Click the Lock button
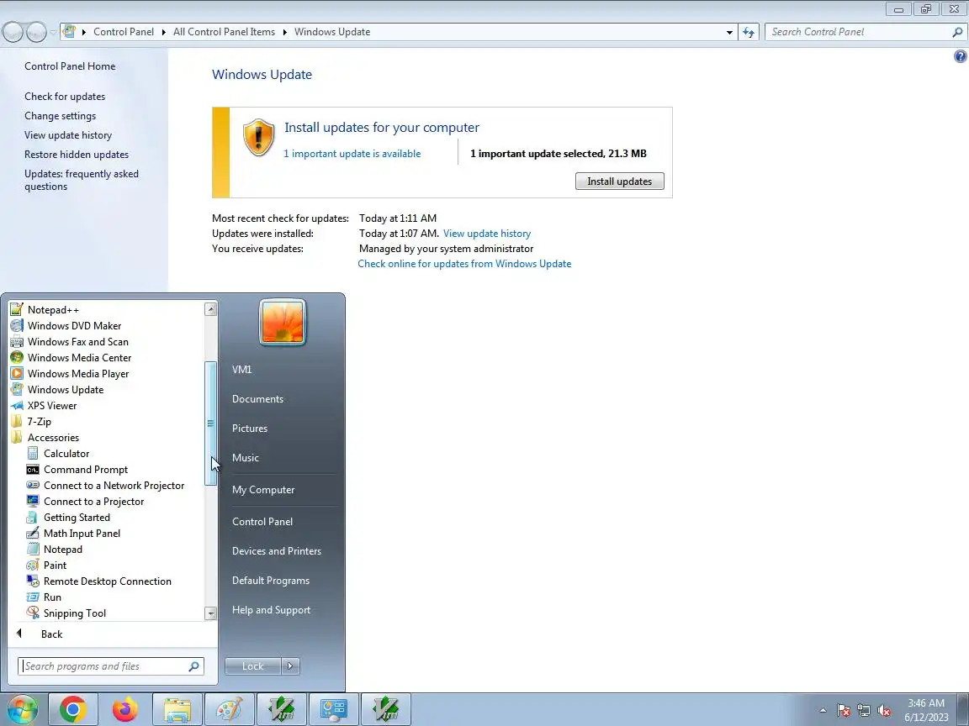Viewport: 969px width, 726px height. 252,666
